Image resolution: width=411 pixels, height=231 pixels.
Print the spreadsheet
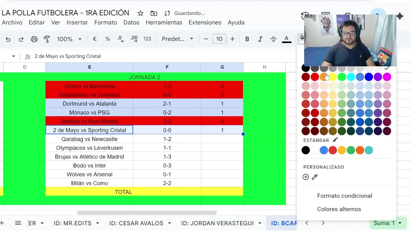coord(34,39)
